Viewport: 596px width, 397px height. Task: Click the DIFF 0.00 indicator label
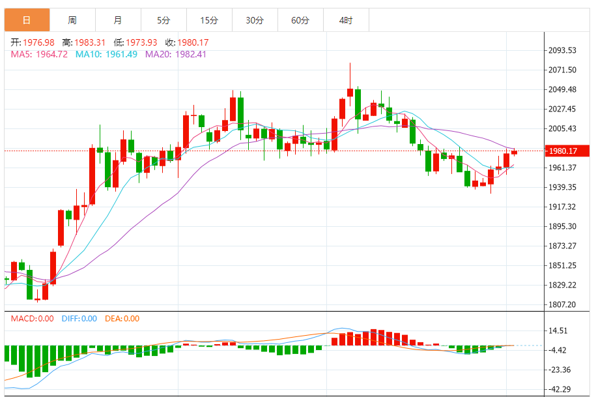[x=79, y=319]
